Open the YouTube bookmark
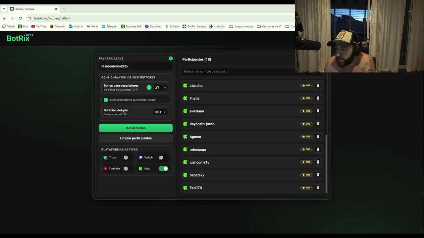Image resolution: width=424 pixels, height=238 pixels. click(39, 26)
